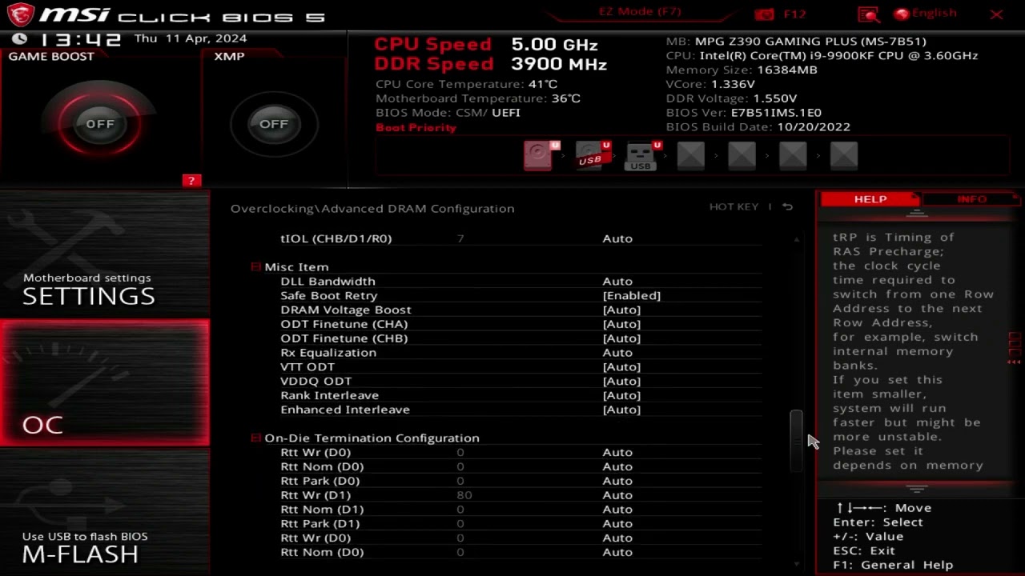Viewport: 1025px width, 576px height.
Task: Click the scrollbar up arrow in settings list
Action: point(796,239)
